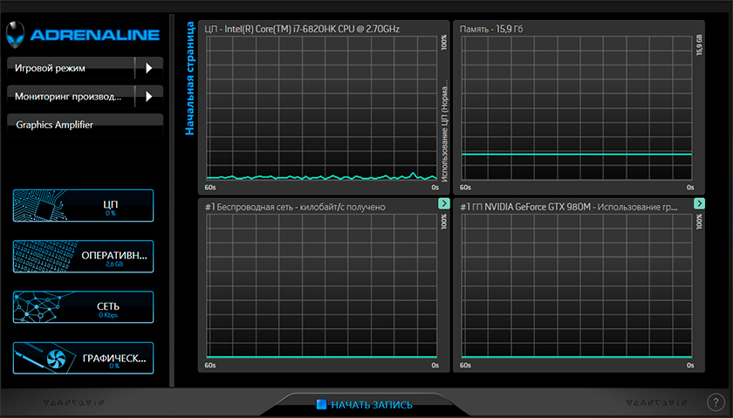Select the ГРАФИЧЕСК... GPU tile
Screen dimensions: 733x418
click(83, 358)
